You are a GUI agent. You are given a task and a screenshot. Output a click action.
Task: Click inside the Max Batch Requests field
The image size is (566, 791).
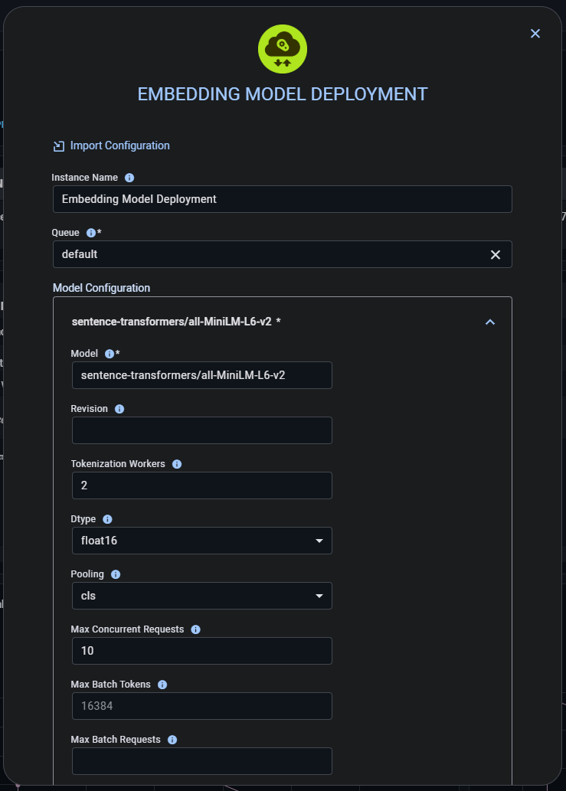[x=201, y=760]
